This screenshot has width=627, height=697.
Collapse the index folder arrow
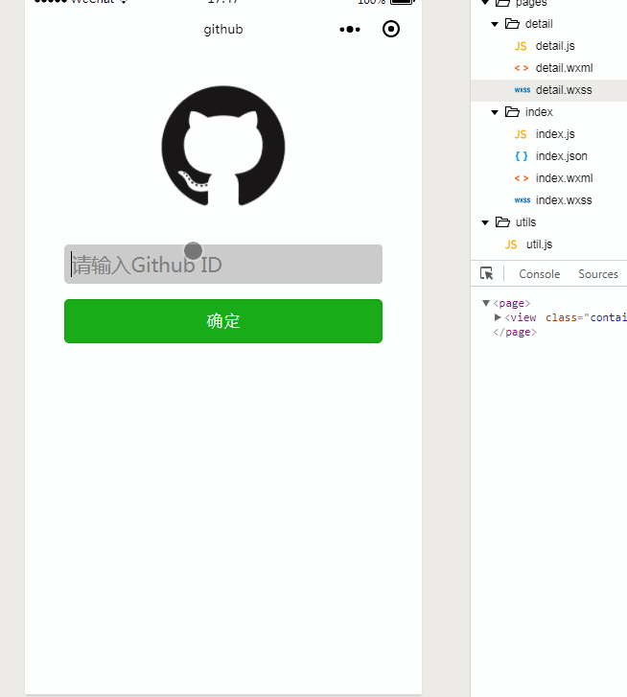(495, 112)
